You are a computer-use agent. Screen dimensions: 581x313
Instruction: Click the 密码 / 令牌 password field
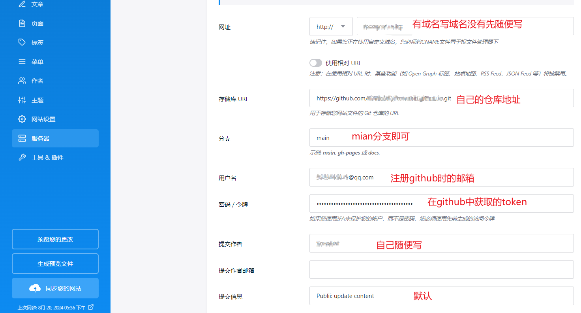coord(441,204)
